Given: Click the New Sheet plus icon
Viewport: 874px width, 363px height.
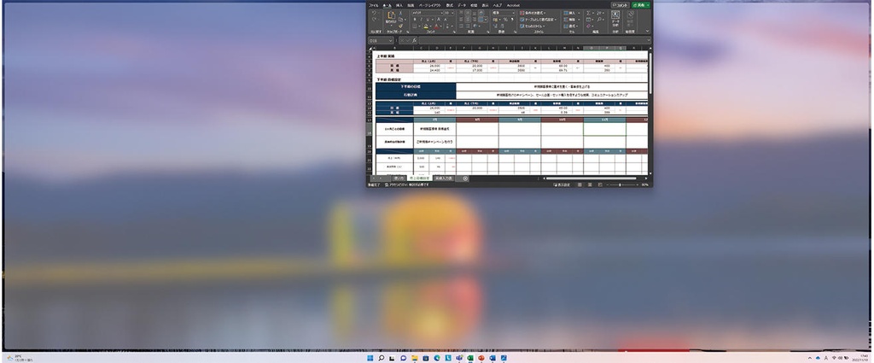Looking at the screenshot, I should click(x=465, y=179).
